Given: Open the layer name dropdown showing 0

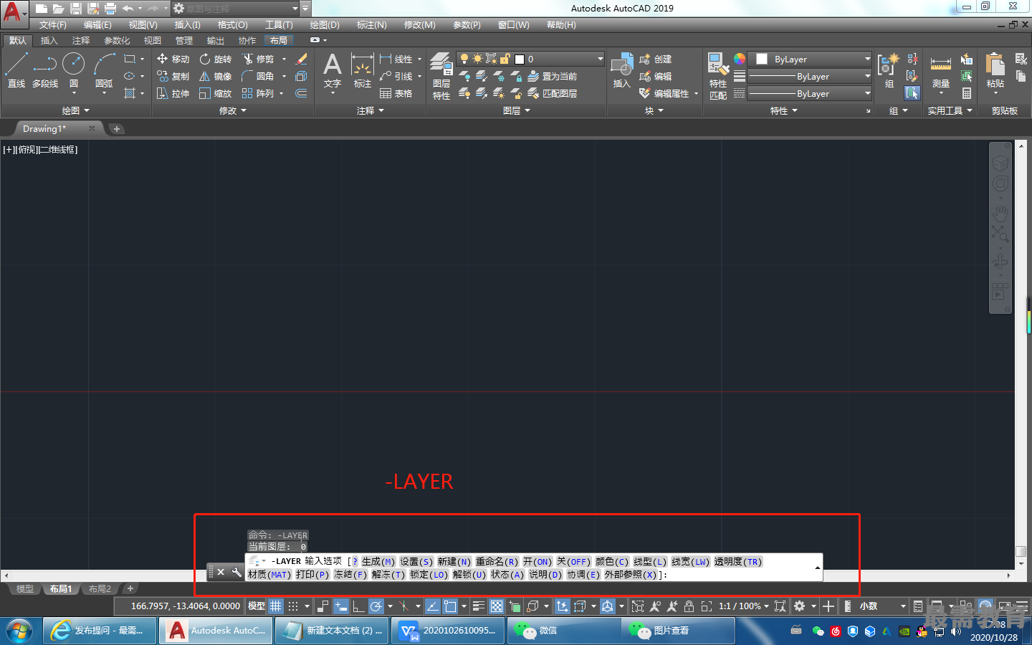Looking at the screenshot, I should pos(530,59).
